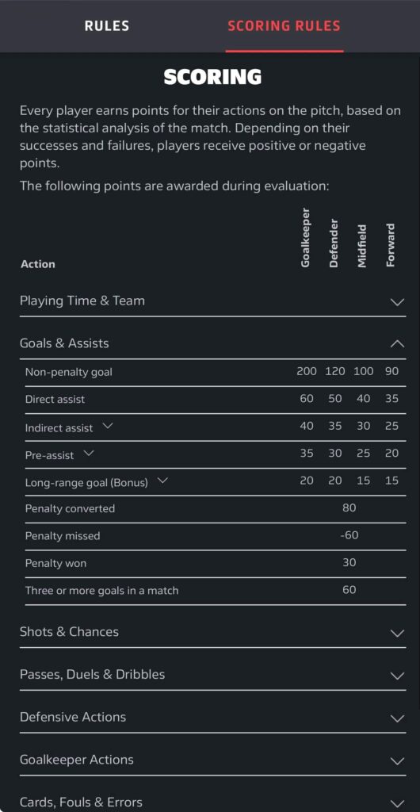The width and height of the screenshot is (420, 812).
Task: Expand the Cards, Fouls & Errors chevron
Action: coord(397,803)
